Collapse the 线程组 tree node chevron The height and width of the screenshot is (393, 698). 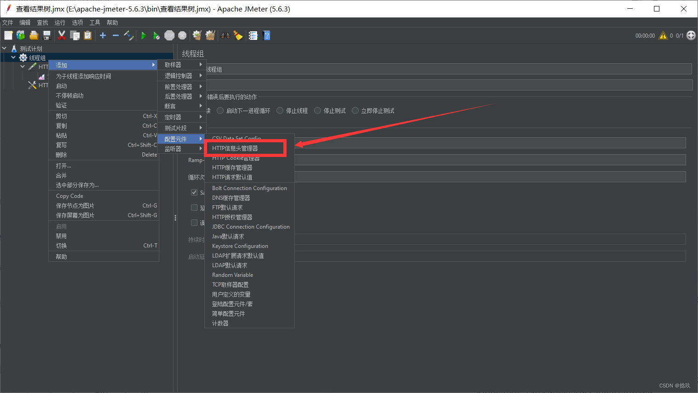coord(13,57)
